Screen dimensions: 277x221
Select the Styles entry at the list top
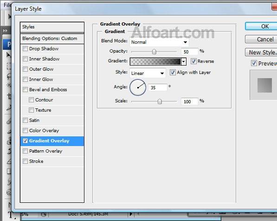52,27
